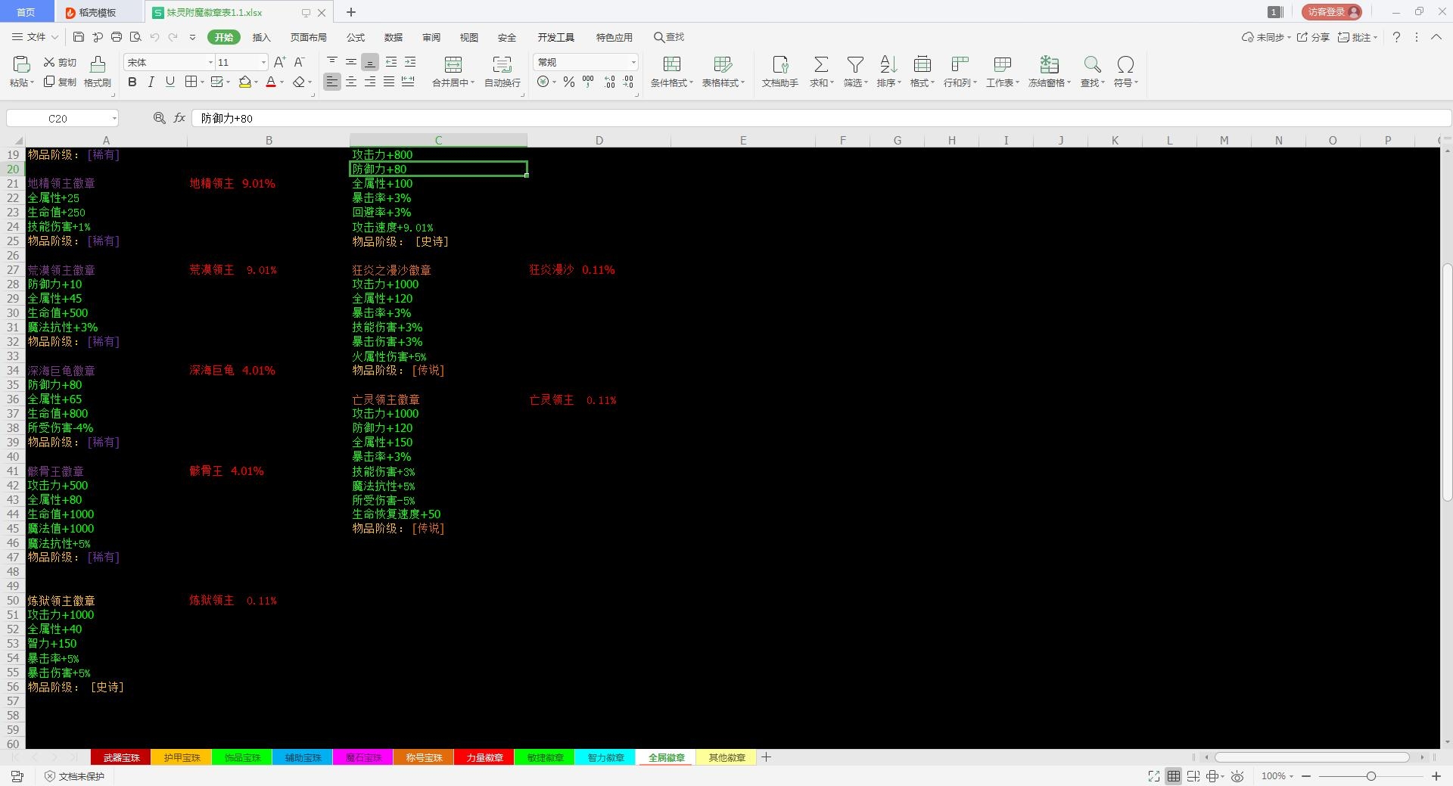Toggle bottom vertical alignment
Screen dimensions: 1453x786
click(370, 62)
